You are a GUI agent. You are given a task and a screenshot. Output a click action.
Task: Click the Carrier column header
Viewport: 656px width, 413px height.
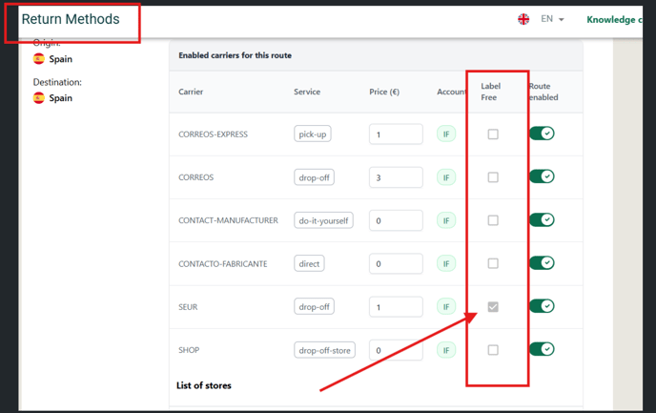pos(191,92)
